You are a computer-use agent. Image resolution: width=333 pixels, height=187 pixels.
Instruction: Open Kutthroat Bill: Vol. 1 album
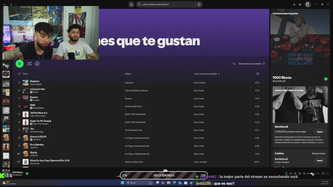(133, 106)
